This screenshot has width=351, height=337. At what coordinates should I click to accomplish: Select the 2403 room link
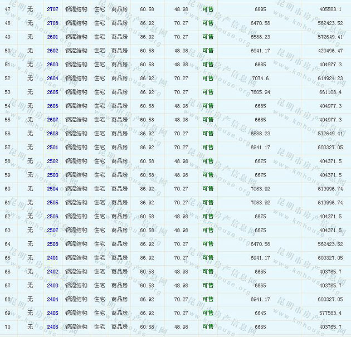coord(52,286)
